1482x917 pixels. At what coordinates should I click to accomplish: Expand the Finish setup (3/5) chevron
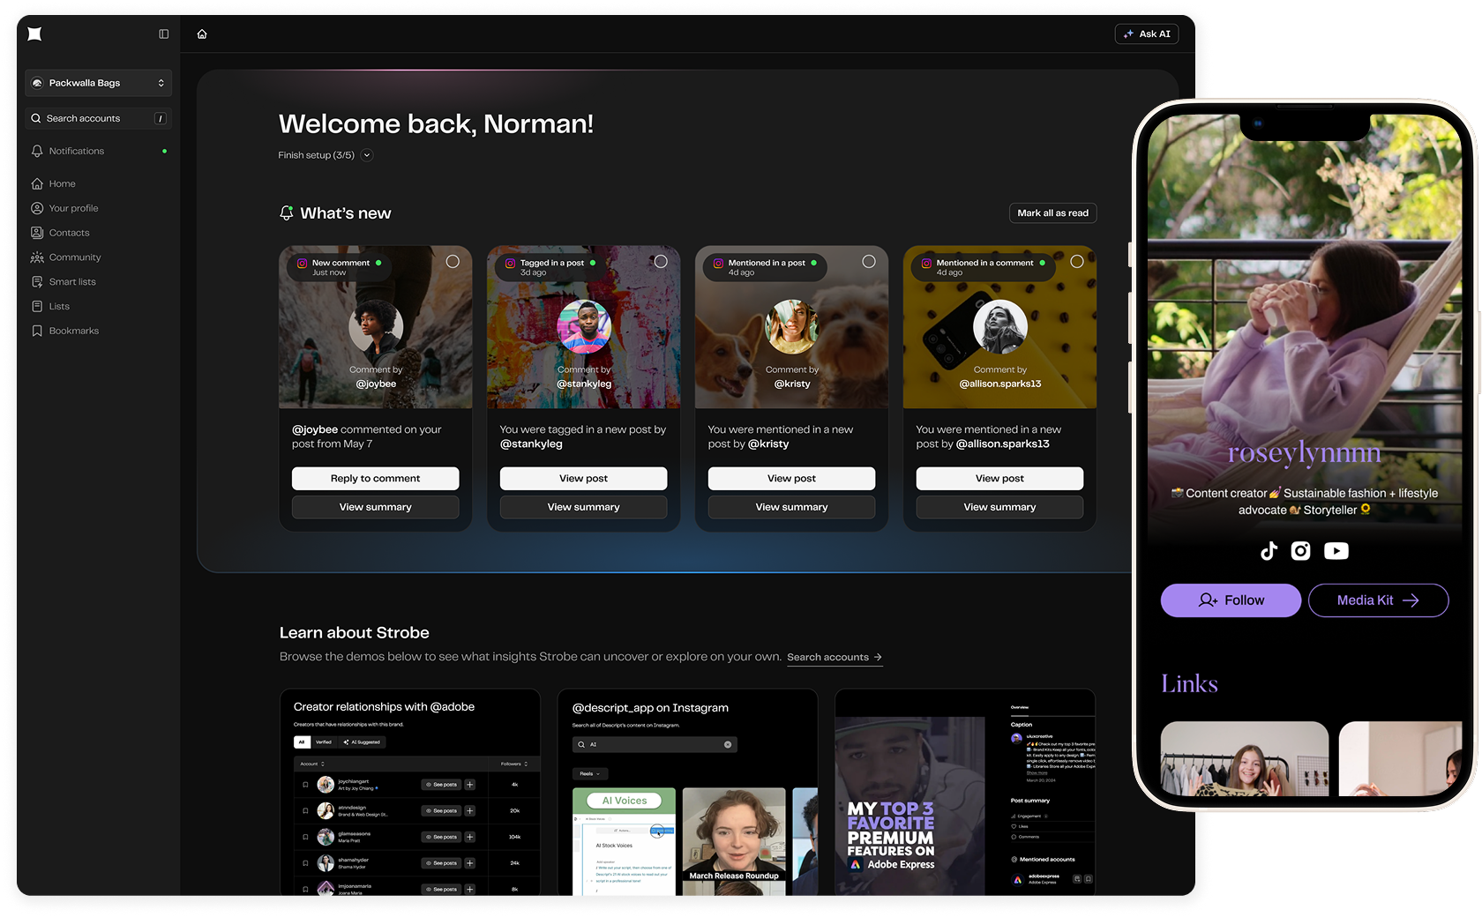pos(367,155)
